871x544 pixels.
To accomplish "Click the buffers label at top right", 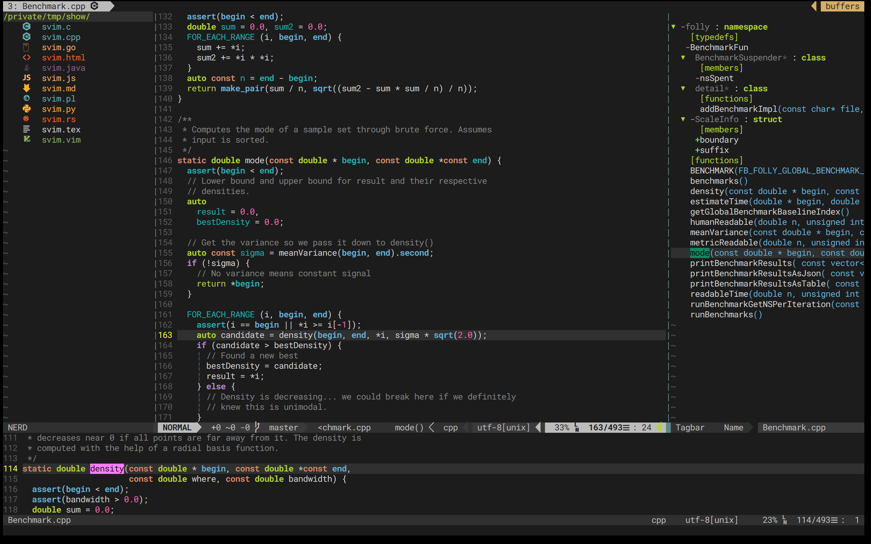I will pos(842,6).
